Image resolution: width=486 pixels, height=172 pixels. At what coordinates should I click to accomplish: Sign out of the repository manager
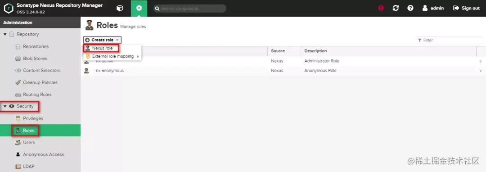(x=466, y=9)
